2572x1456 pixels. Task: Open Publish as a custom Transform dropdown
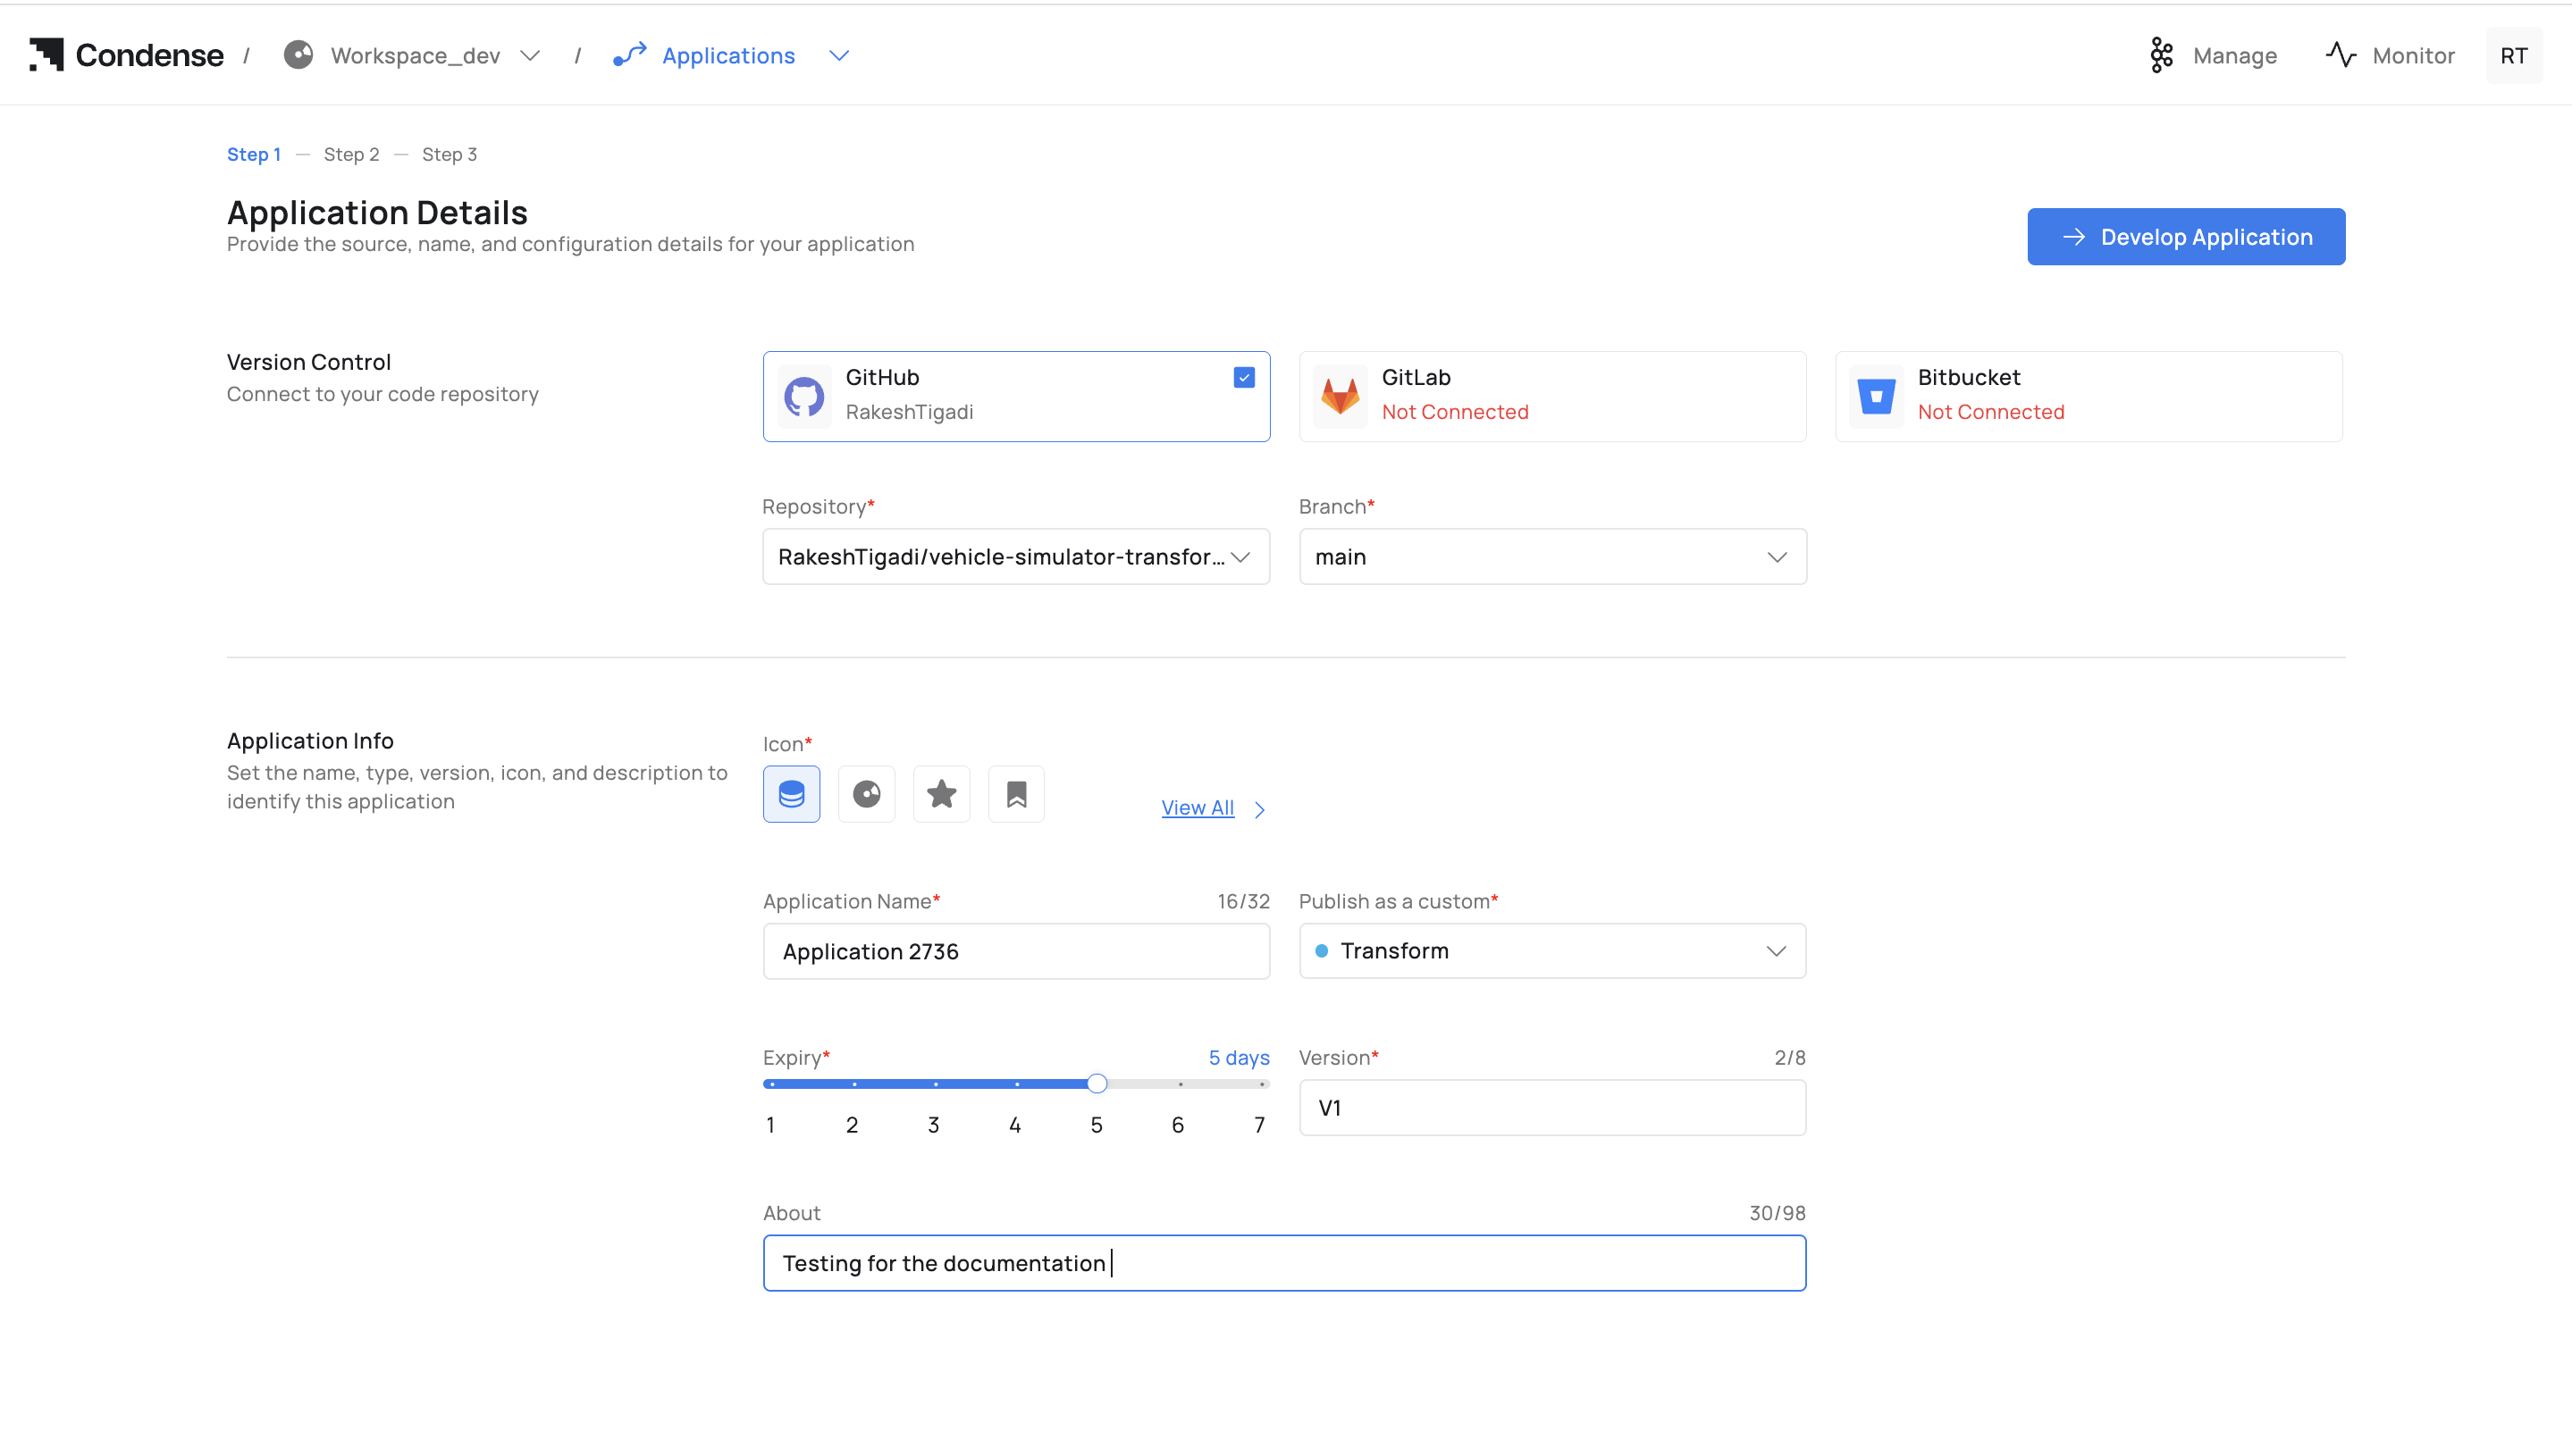pos(1551,951)
